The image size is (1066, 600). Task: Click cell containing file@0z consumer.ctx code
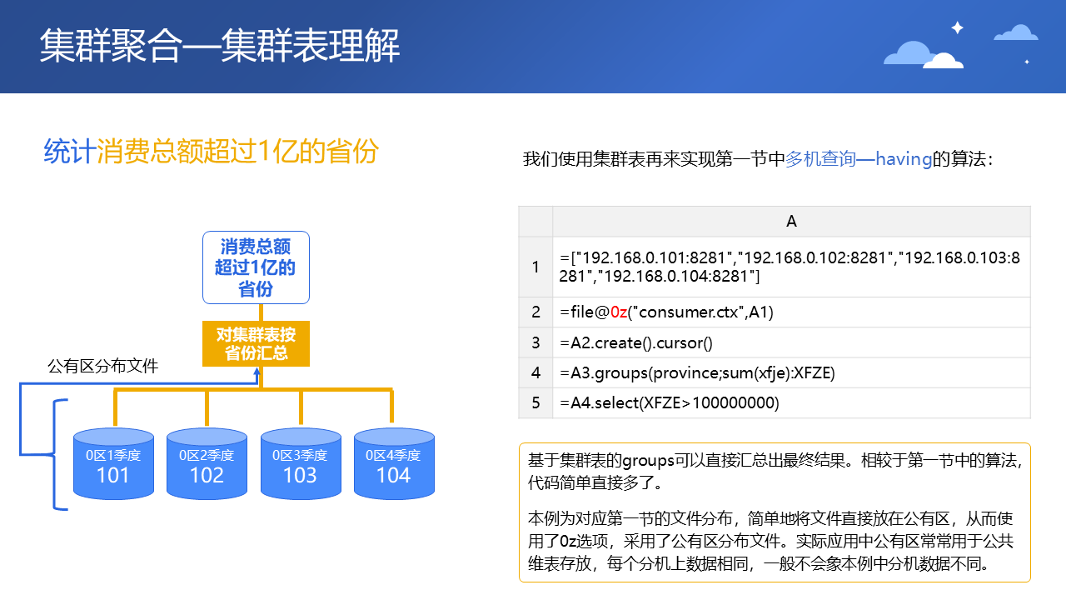tap(791, 312)
